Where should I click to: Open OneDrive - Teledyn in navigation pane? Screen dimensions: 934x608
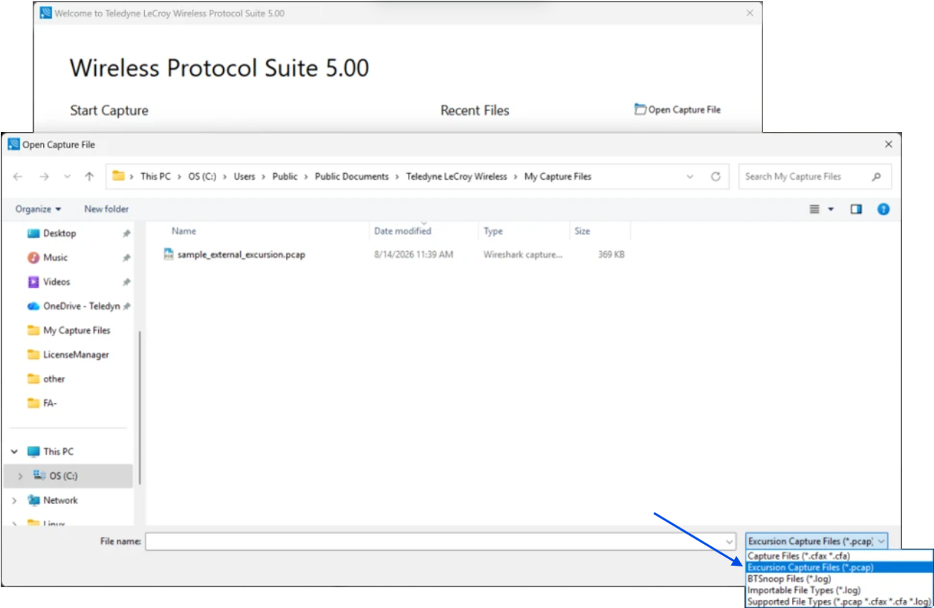[81, 306]
